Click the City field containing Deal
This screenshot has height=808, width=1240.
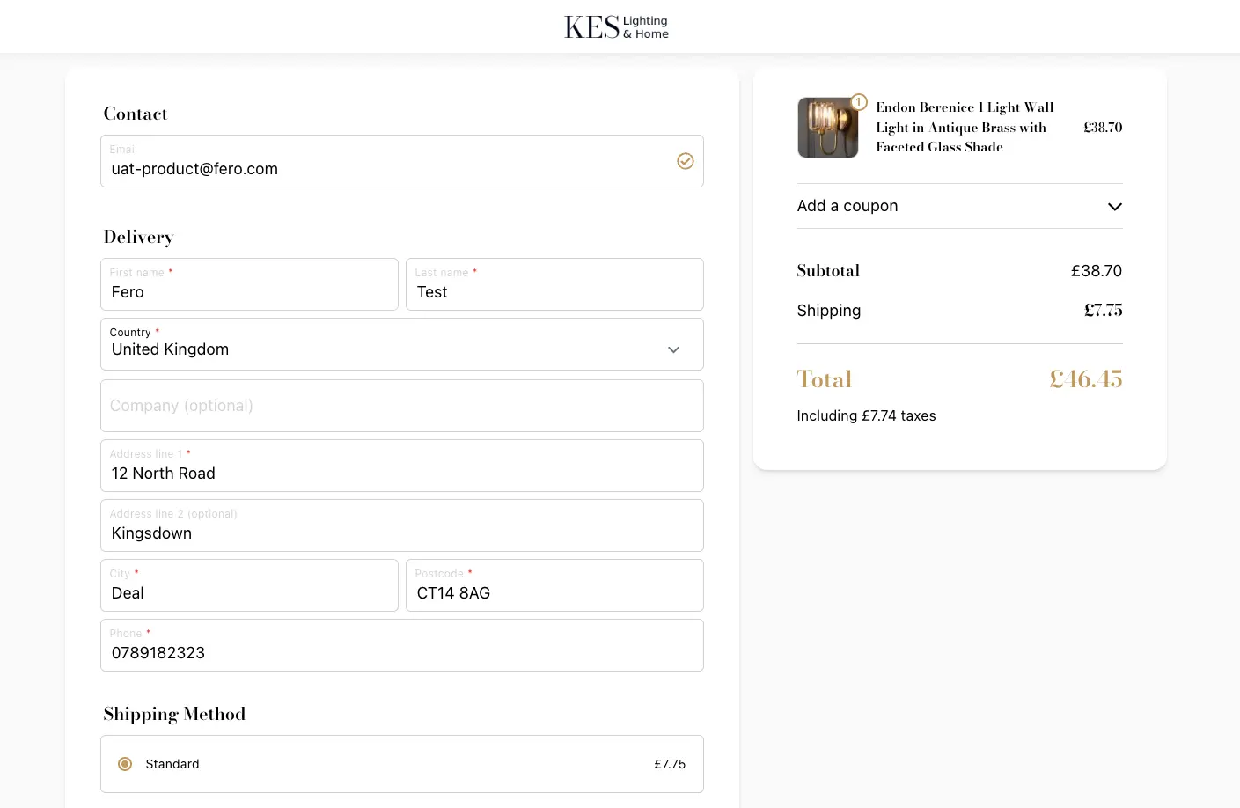[x=249, y=585]
